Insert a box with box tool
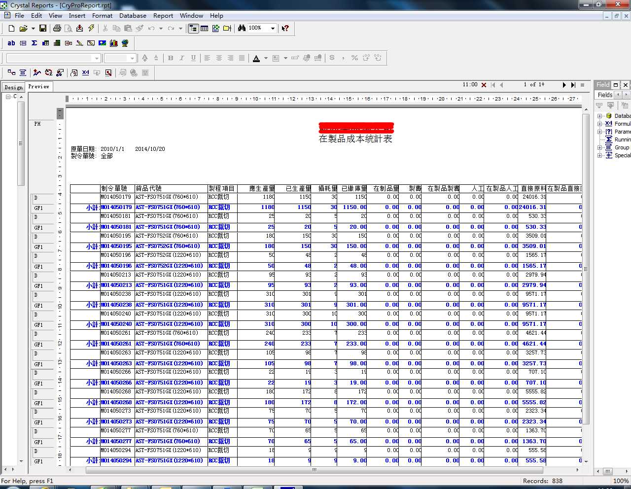The image size is (631, 489). (x=91, y=43)
